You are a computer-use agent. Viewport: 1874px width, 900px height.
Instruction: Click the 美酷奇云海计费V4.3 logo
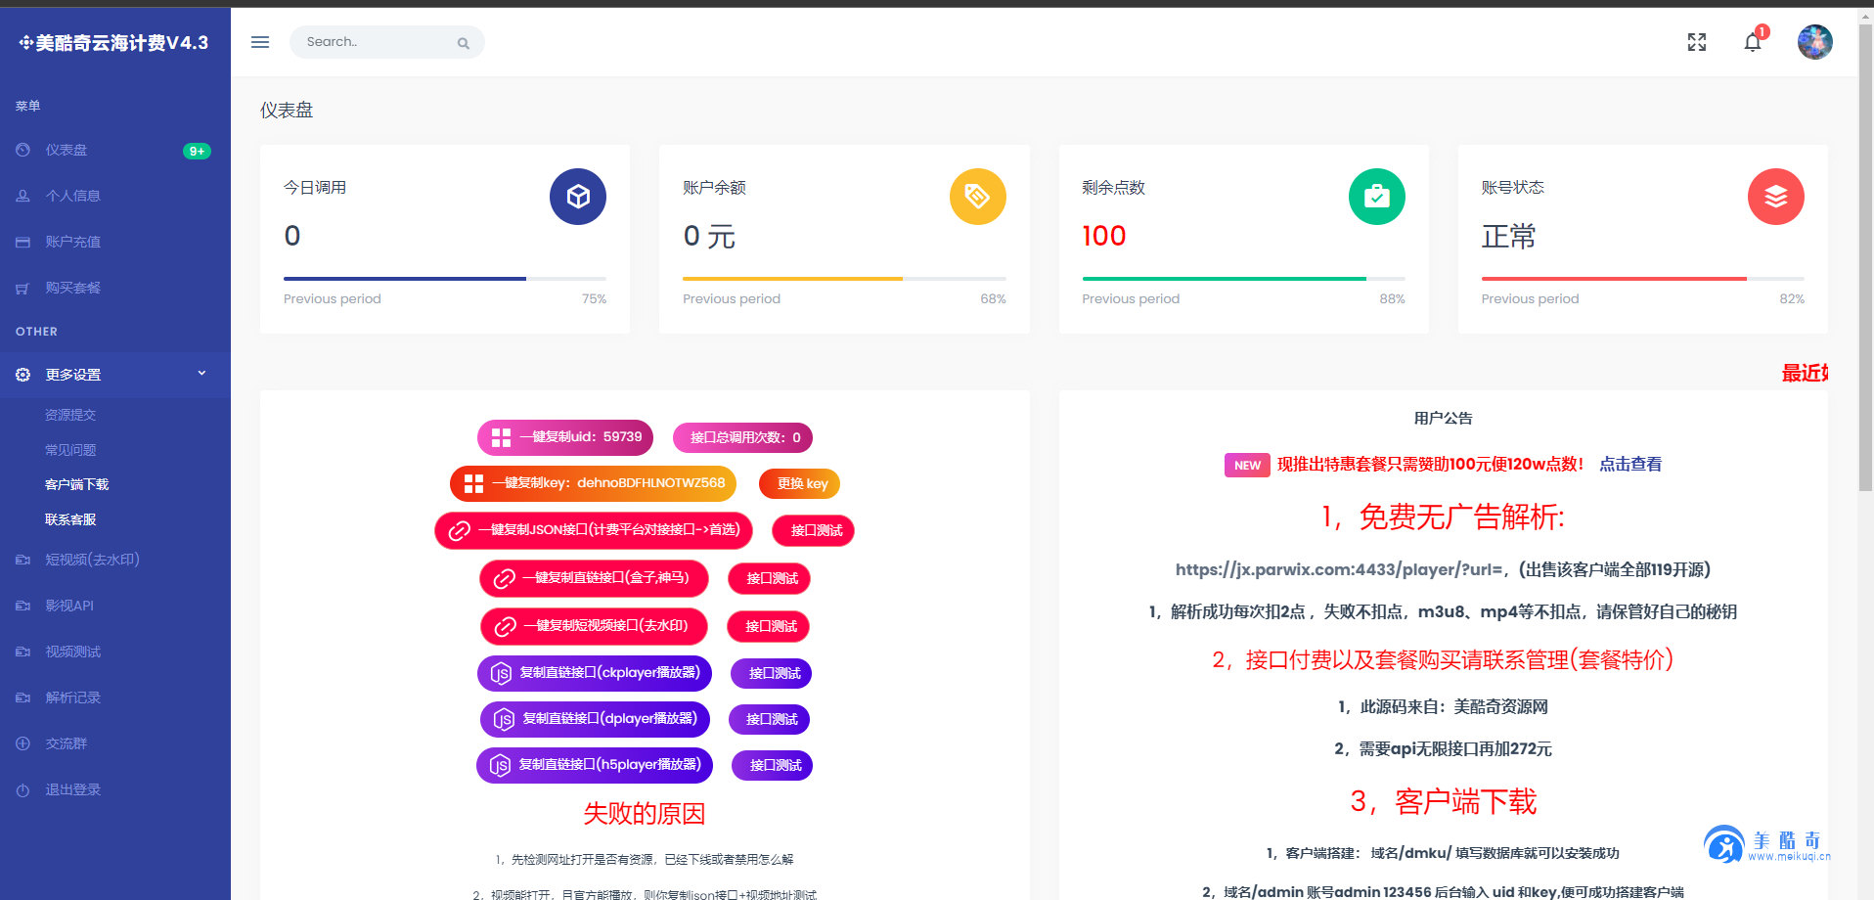click(113, 42)
